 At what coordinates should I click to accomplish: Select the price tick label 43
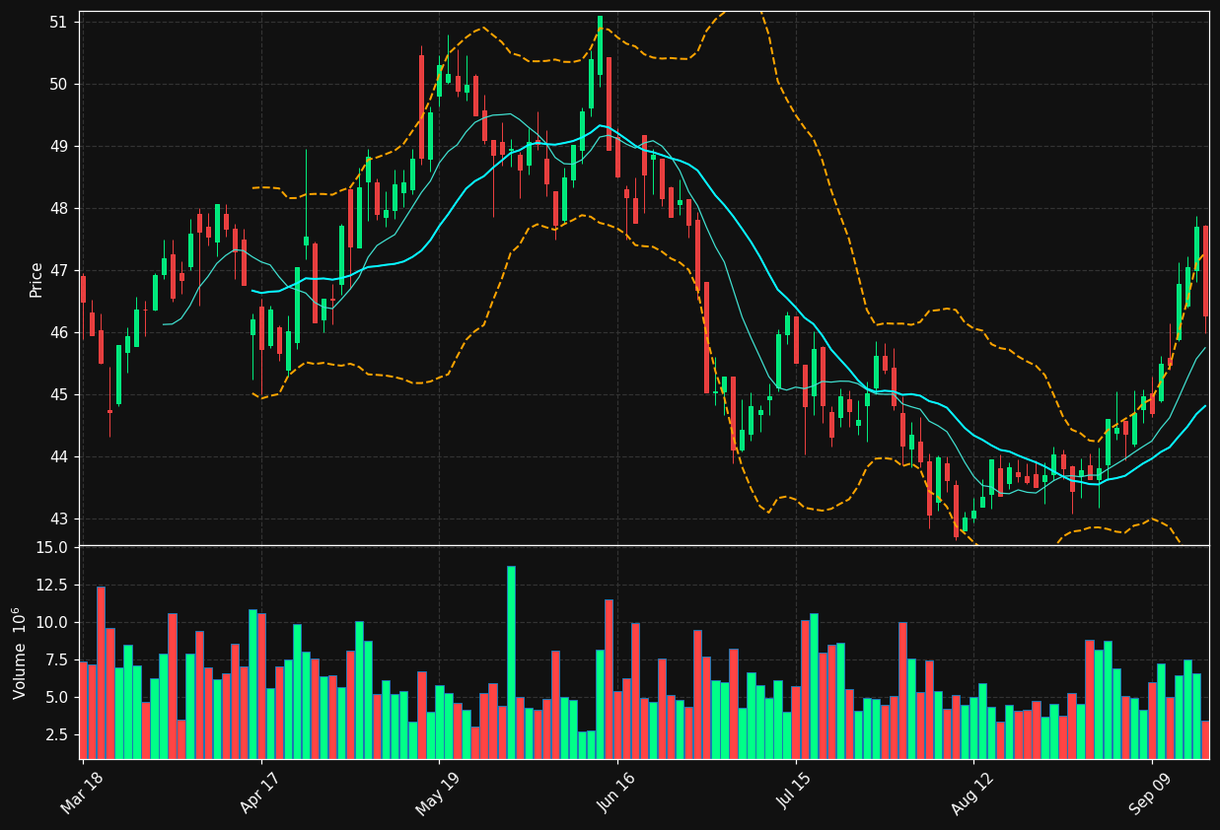58,519
